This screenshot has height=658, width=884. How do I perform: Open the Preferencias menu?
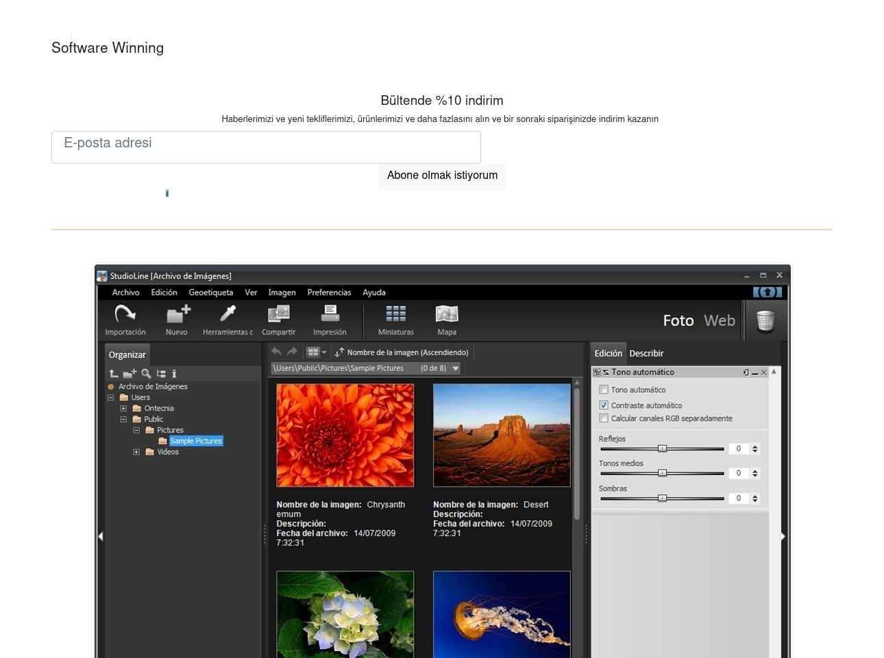(x=329, y=292)
